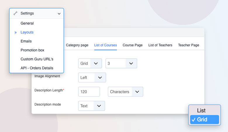Viewport: 228px width, 132px height.
Task: Select the Layouts menu item
Action: tap(27, 32)
